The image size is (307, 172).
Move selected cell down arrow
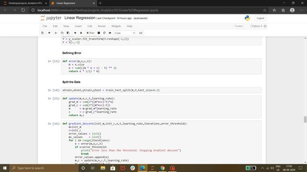(81, 33)
